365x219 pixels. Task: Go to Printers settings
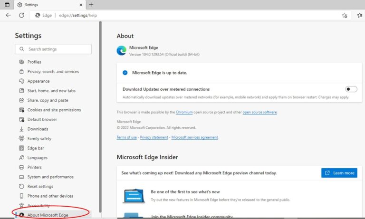tap(34, 167)
